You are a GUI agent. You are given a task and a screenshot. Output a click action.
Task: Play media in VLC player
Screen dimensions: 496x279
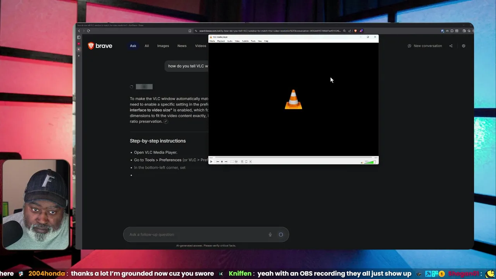coord(211,162)
